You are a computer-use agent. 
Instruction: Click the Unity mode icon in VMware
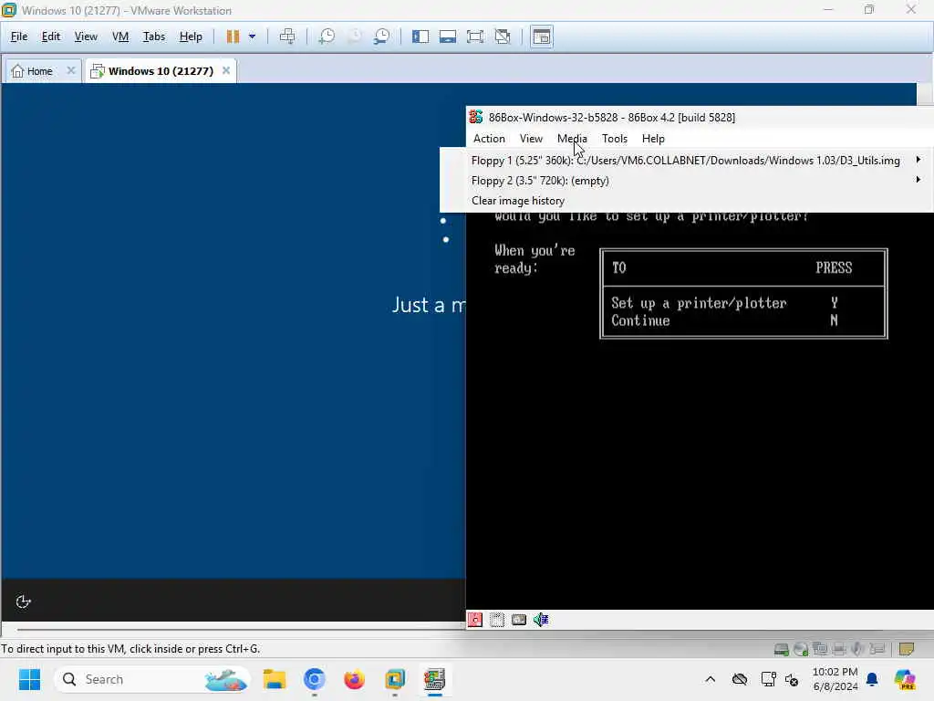503,37
